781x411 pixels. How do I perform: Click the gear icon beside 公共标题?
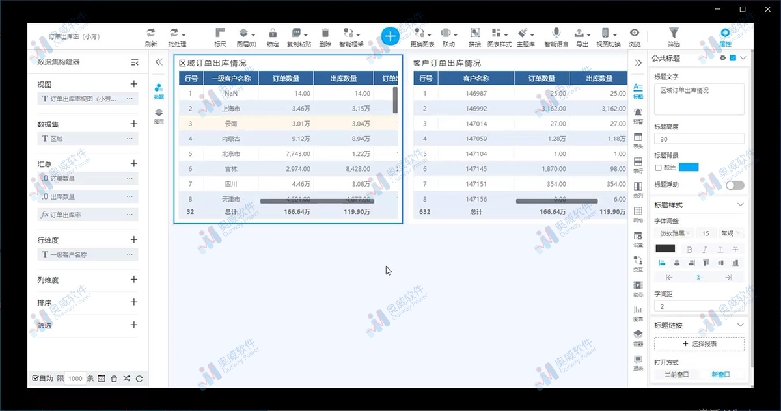click(723, 59)
